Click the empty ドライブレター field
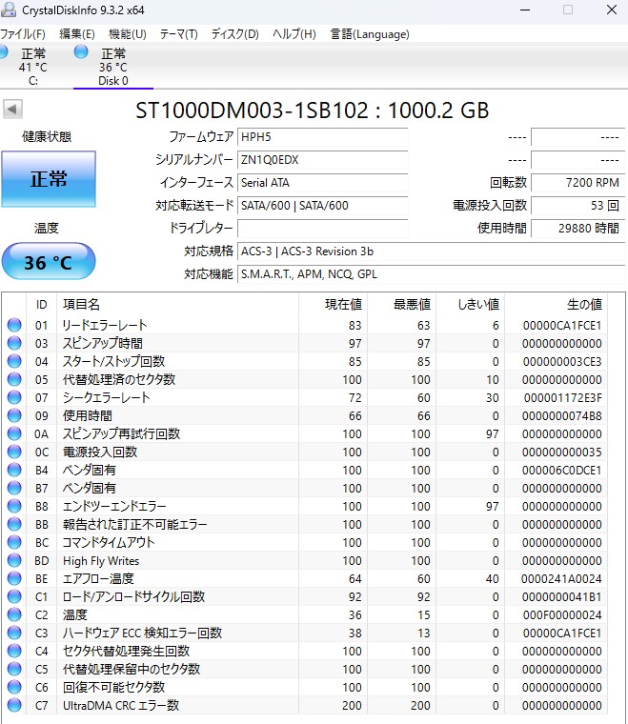Screen dimensions: 628x724 click(322, 228)
